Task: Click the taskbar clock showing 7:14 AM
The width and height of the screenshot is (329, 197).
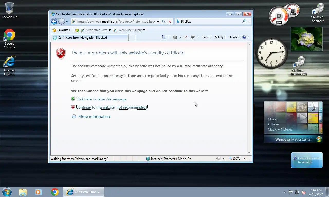Action: pos(316,192)
